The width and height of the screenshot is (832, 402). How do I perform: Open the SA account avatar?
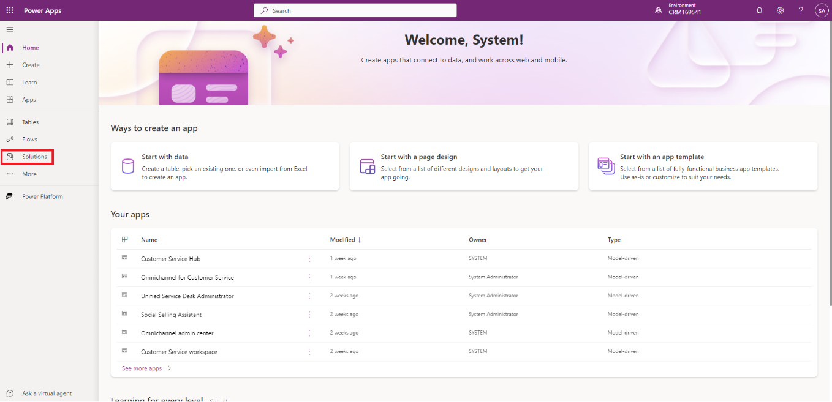821,10
